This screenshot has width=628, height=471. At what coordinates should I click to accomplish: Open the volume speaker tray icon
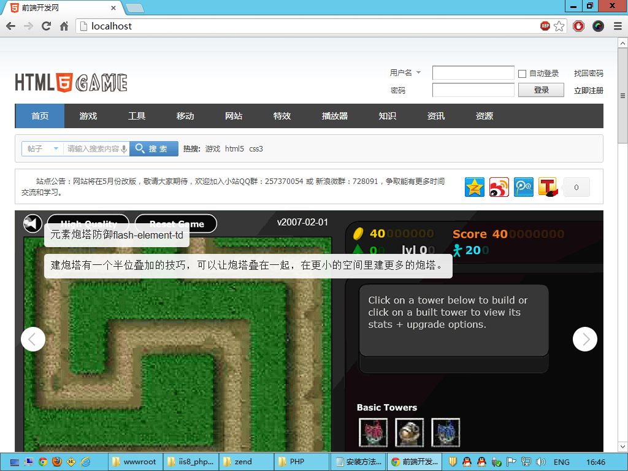(541, 462)
